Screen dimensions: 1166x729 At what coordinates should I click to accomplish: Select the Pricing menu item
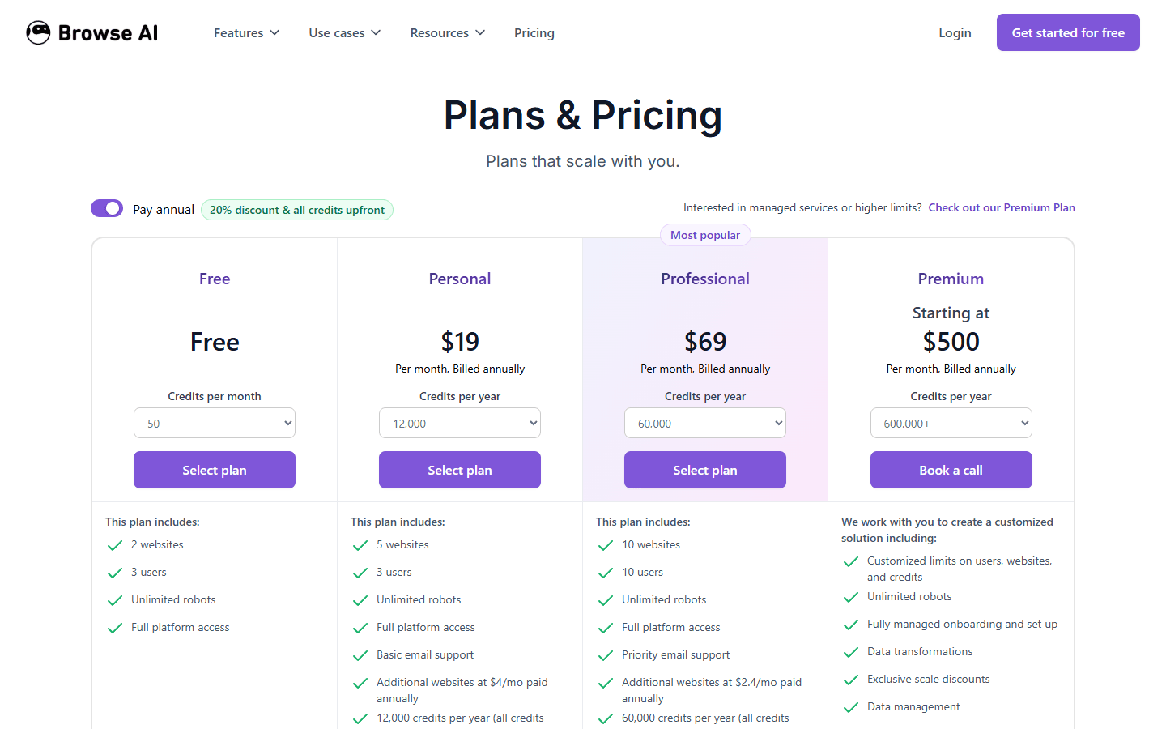pyautogui.click(x=534, y=32)
